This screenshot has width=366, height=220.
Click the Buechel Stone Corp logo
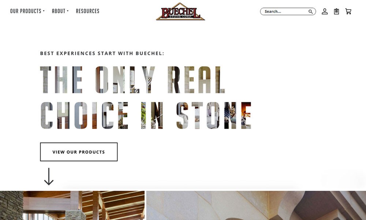pyautogui.click(x=180, y=11)
